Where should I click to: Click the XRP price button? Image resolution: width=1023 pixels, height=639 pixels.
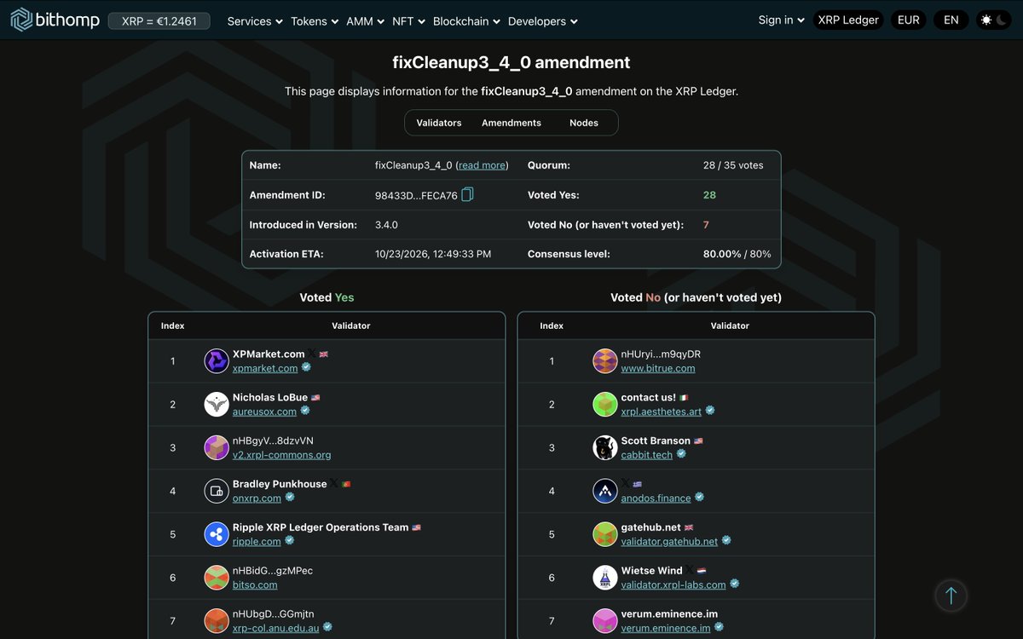pyautogui.click(x=159, y=20)
